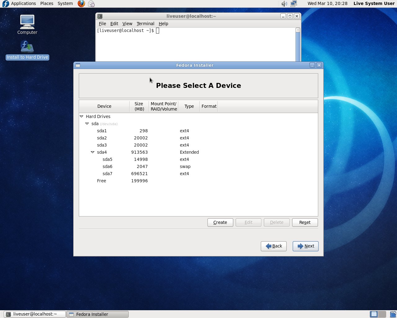Click the Next button

point(306,246)
